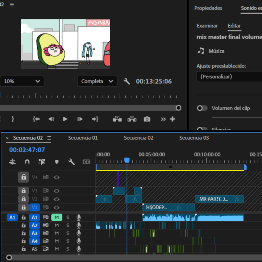262x262 pixels.
Task: Click the Extract button
Action: click(x=132, y=119)
